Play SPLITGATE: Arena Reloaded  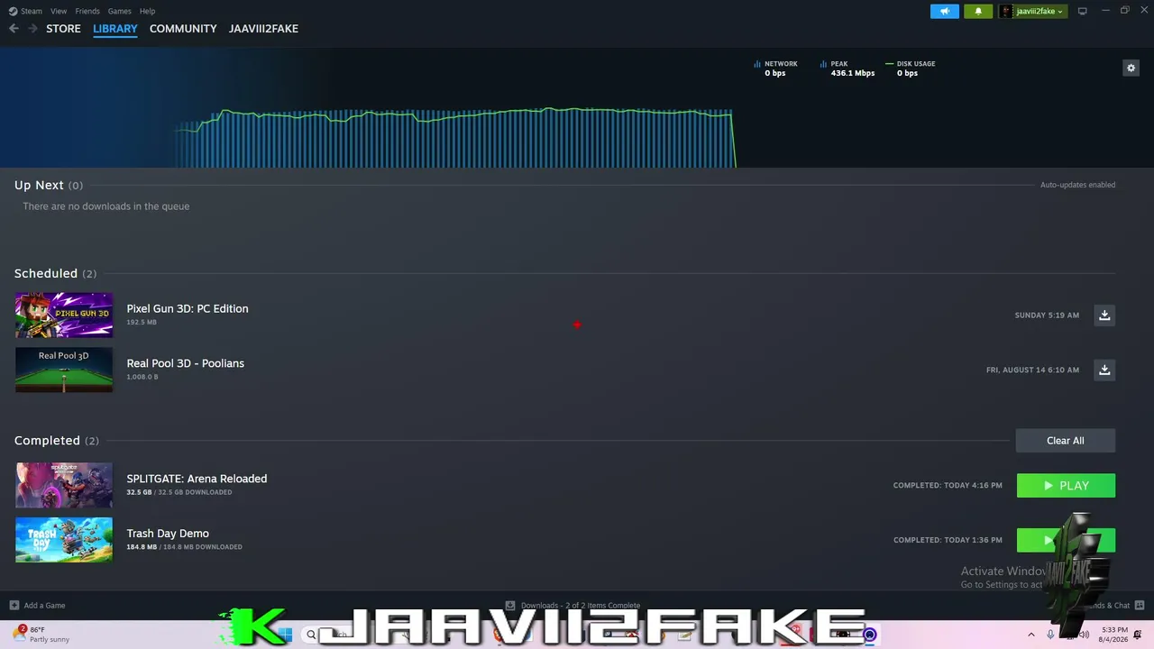(x=1066, y=485)
